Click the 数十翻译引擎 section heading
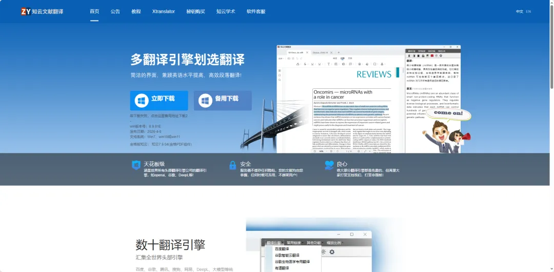 [170, 245]
